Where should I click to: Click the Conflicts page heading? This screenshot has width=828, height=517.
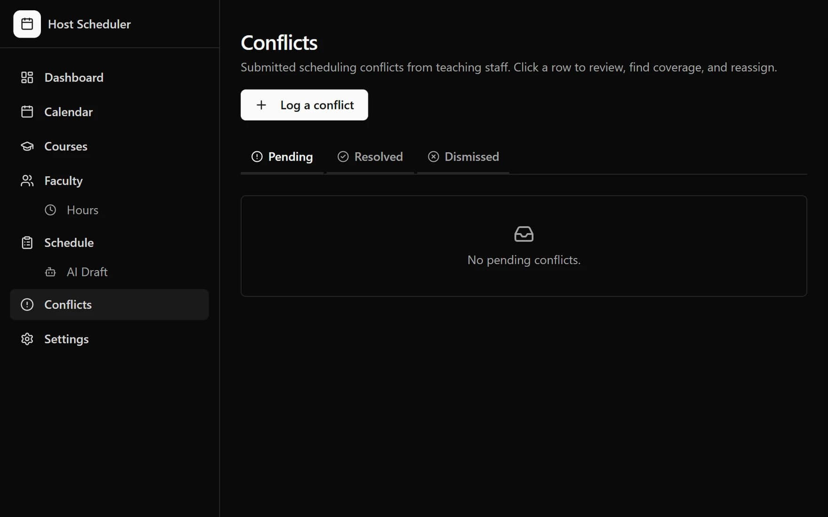tap(279, 43)
